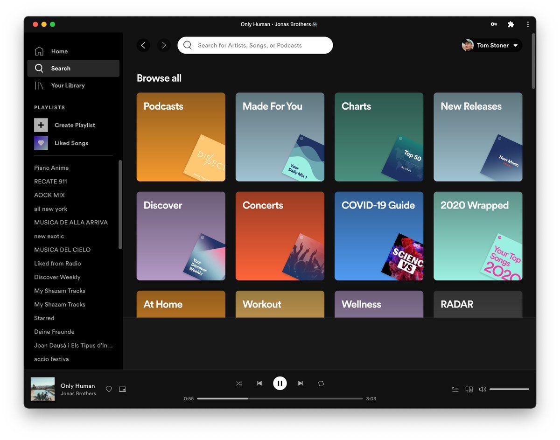Open the connect to device icon
Image resolution: width=560 pixels, height=440 pixels.
469,389
